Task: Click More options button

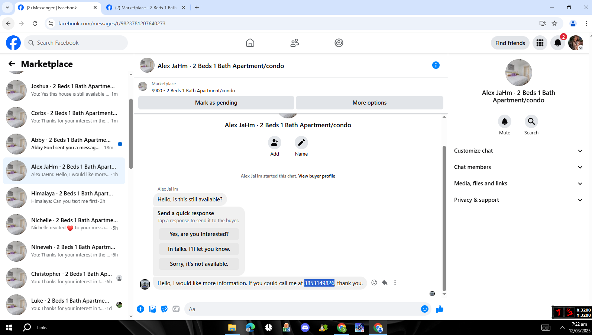Action: pos(369,103)
